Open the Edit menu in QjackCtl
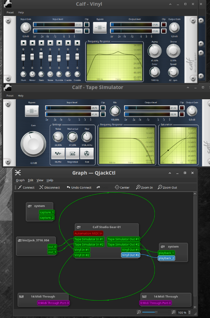The height and width of the screenshot is (318, 210). (31, 180)
